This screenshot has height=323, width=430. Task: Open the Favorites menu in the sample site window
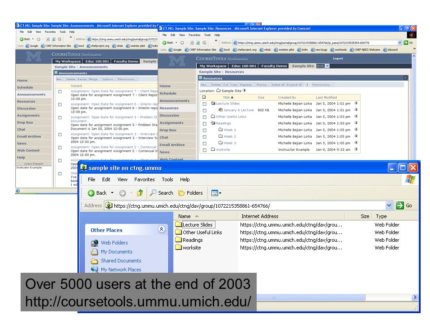pos(145,179)
